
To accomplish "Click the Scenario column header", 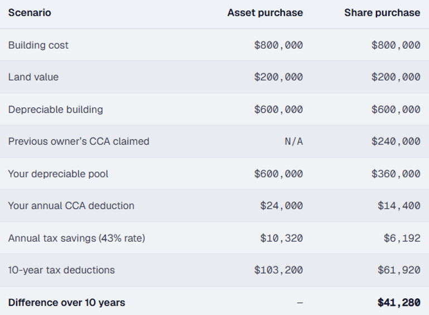I will 30,13.
